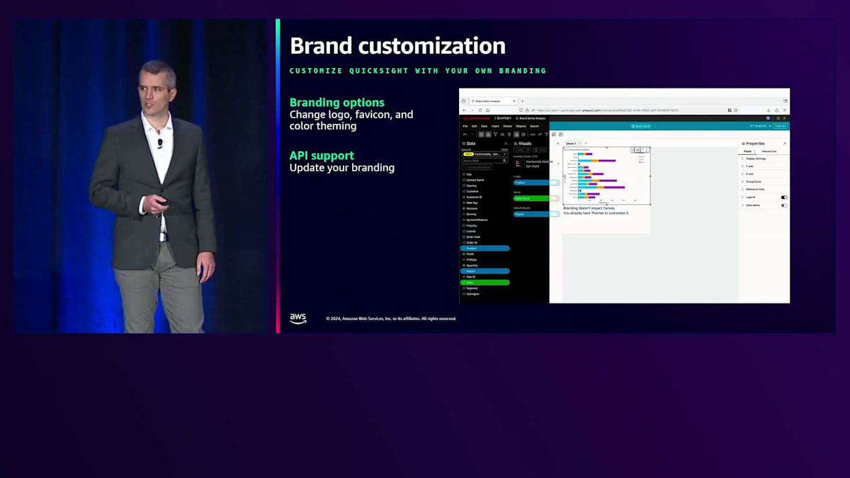Image resolution: width=850 pixels, height=478 pixels.
Task: Toggle the Legend switch in Properties
Action: 784,197
